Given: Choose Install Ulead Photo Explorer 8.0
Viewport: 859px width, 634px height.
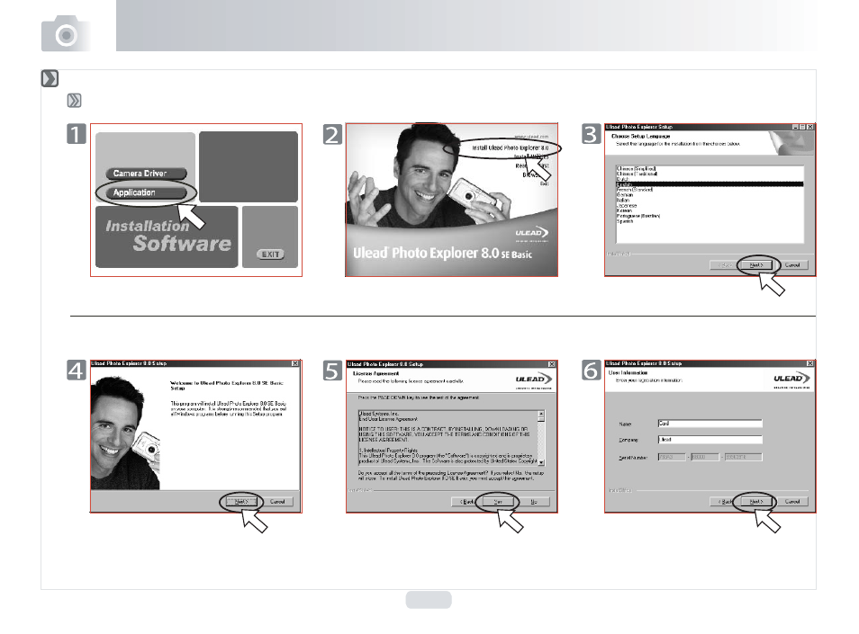Looking at the screenshot, I should [510, 147].
